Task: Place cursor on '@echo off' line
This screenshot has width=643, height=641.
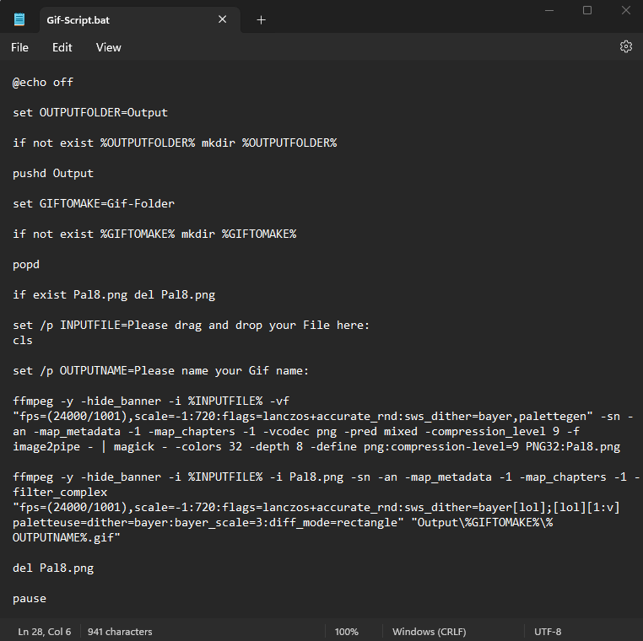Action: pos(43,83)
